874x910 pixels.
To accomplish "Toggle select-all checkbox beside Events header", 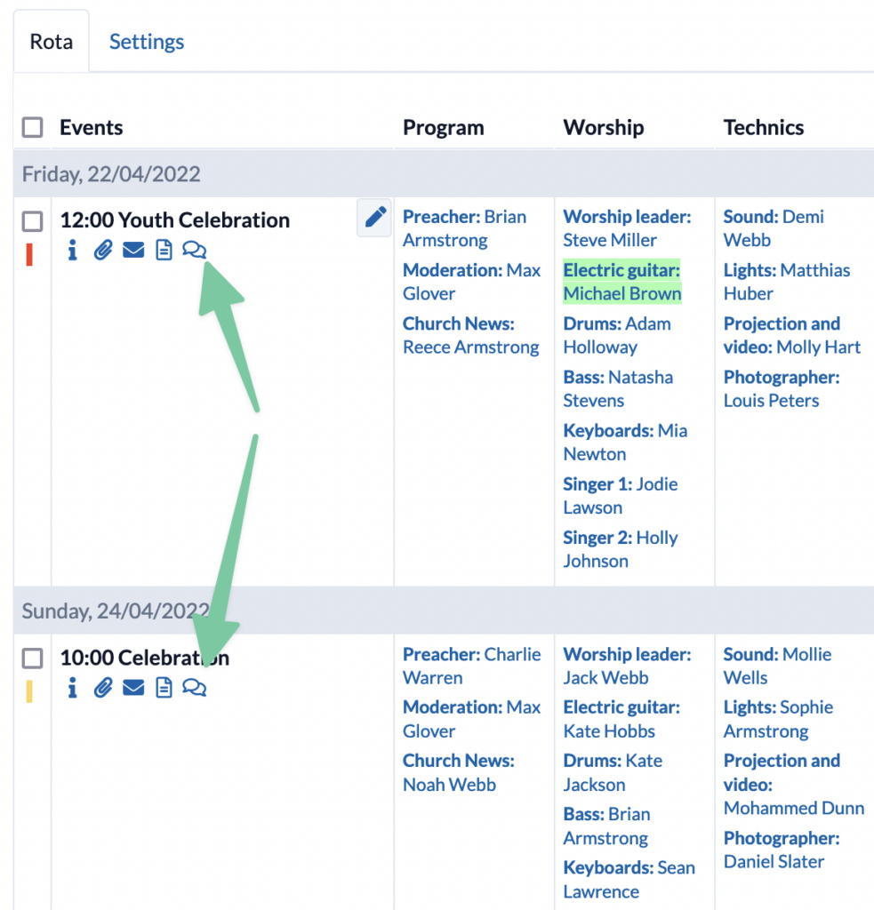I will 33,127.
